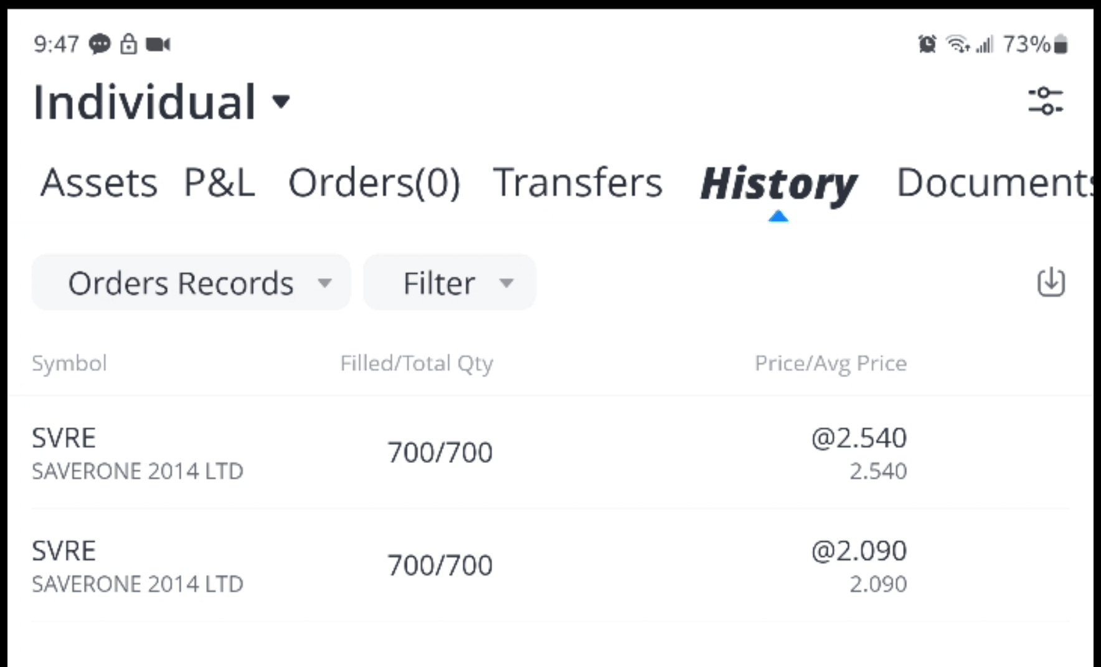
Task: Open the Orders(0) tab
Action: point(374,183)
